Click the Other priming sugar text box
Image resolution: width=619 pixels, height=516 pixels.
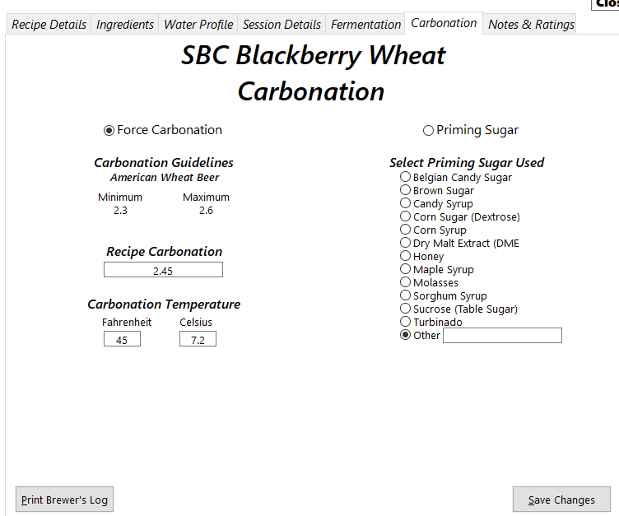pos(502,335)
